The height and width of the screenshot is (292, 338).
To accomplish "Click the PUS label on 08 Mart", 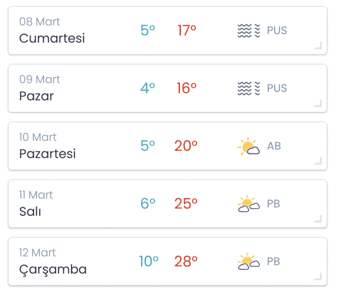I will coord(277,31).
